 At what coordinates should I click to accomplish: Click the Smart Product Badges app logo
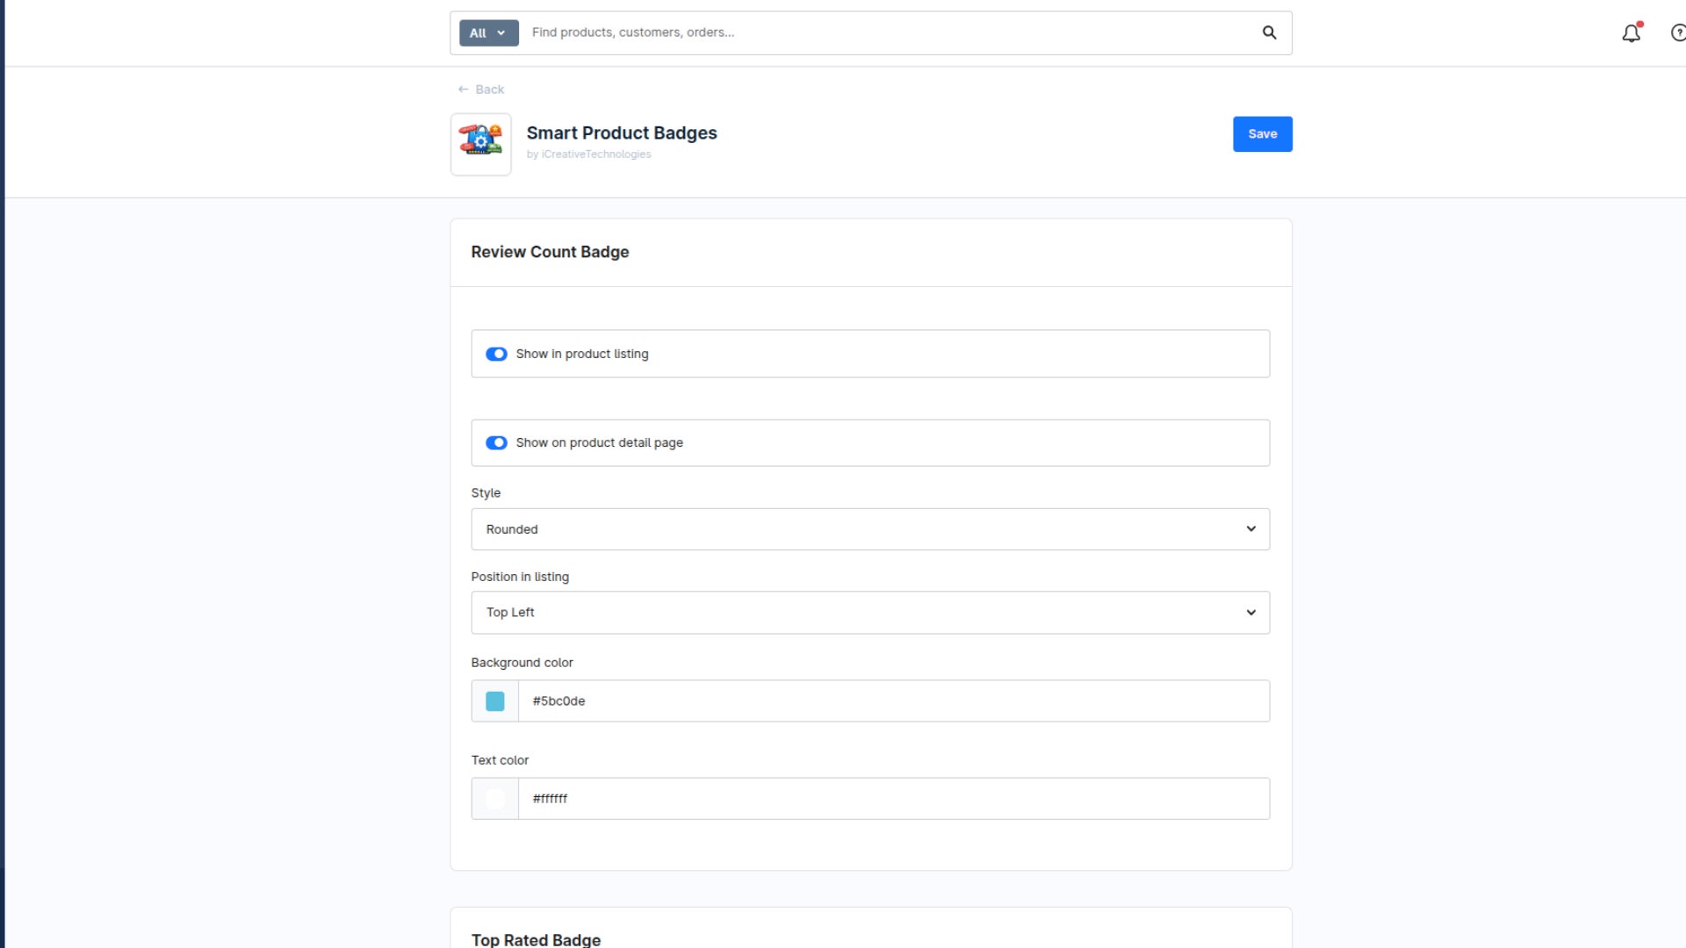pos(480,144)
